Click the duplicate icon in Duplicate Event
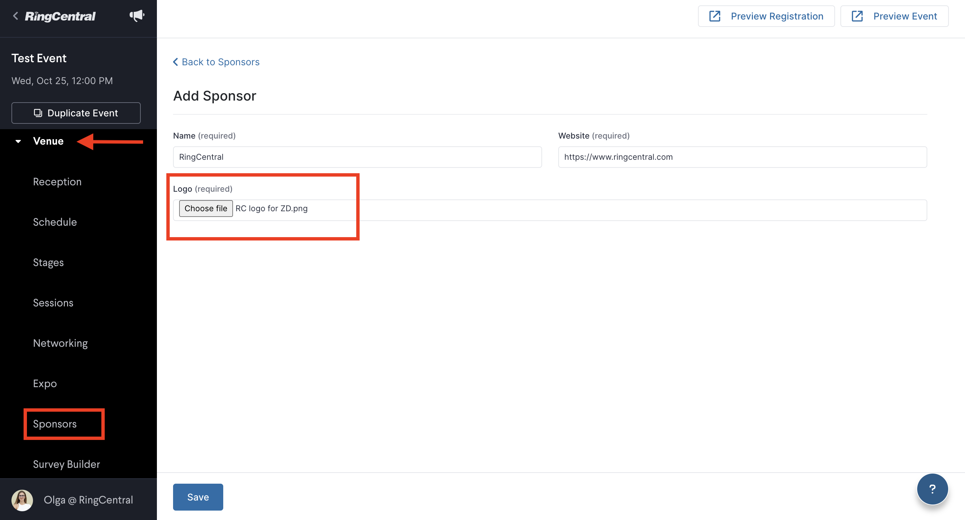The height and width of the screenshot is (520, 965). [x=38, y=113]
